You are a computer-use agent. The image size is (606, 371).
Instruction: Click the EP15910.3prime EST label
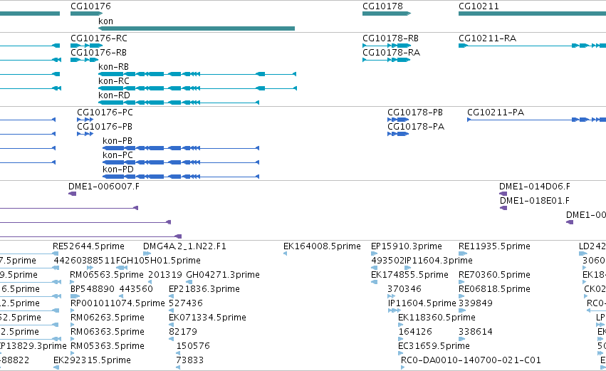click(406, 246)
